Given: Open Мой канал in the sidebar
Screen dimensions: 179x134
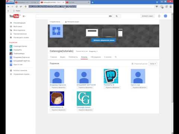Looking at the screenshot, I should click(x=18, y=26).
